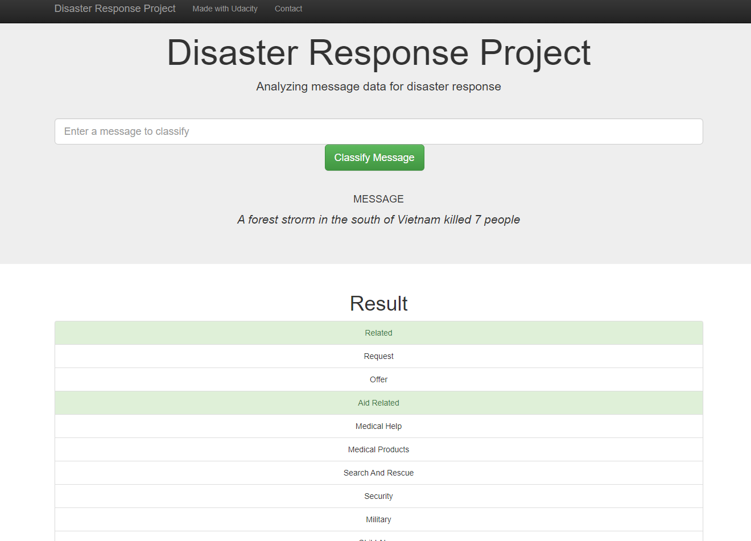Click the Result heading

(379, 304)
